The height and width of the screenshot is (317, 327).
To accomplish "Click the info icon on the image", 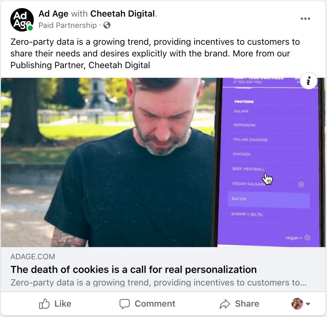I will point(308,81).
